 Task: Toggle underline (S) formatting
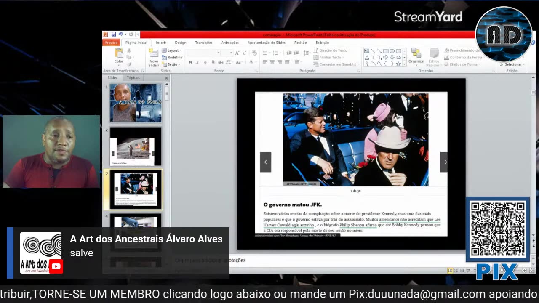205,62
